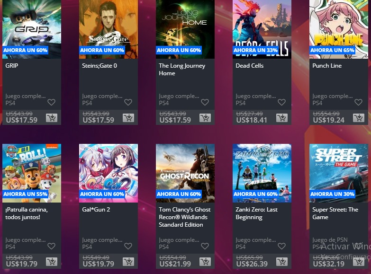371x274 pixels.
Task: Add Ghost Recon Wildlands to cart
Action: click(x=205, y=262)
